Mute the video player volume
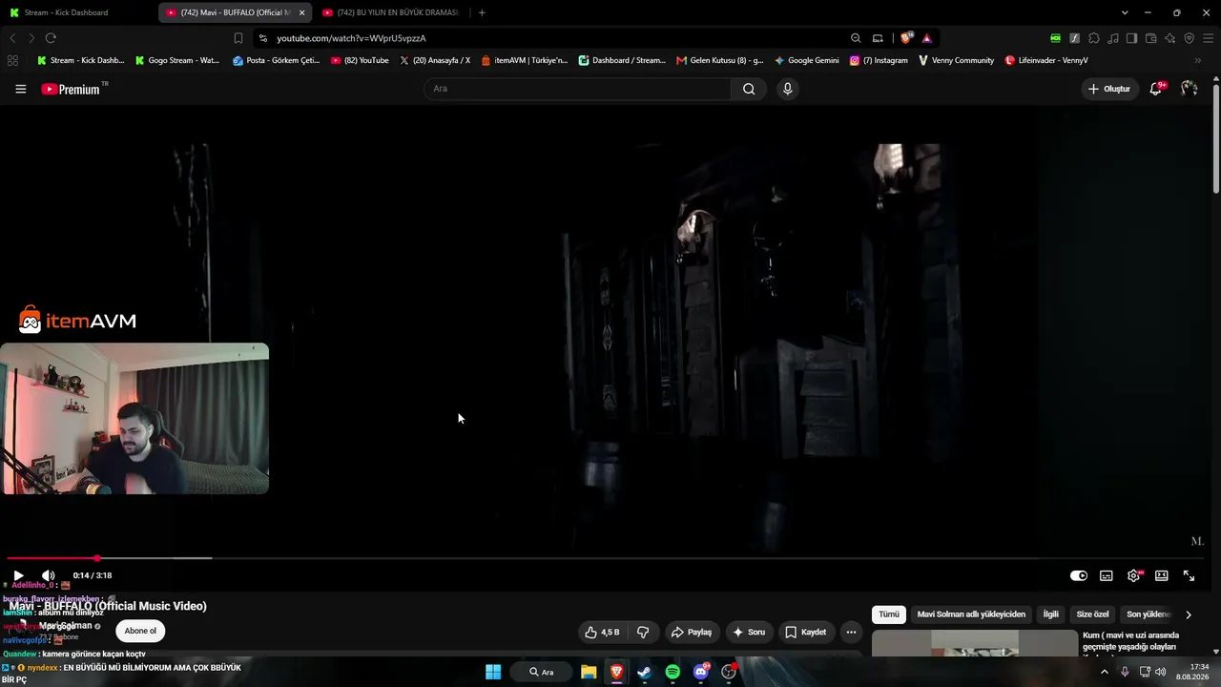The height and width of the screenshot is (687, 1221). coord(48,575)
